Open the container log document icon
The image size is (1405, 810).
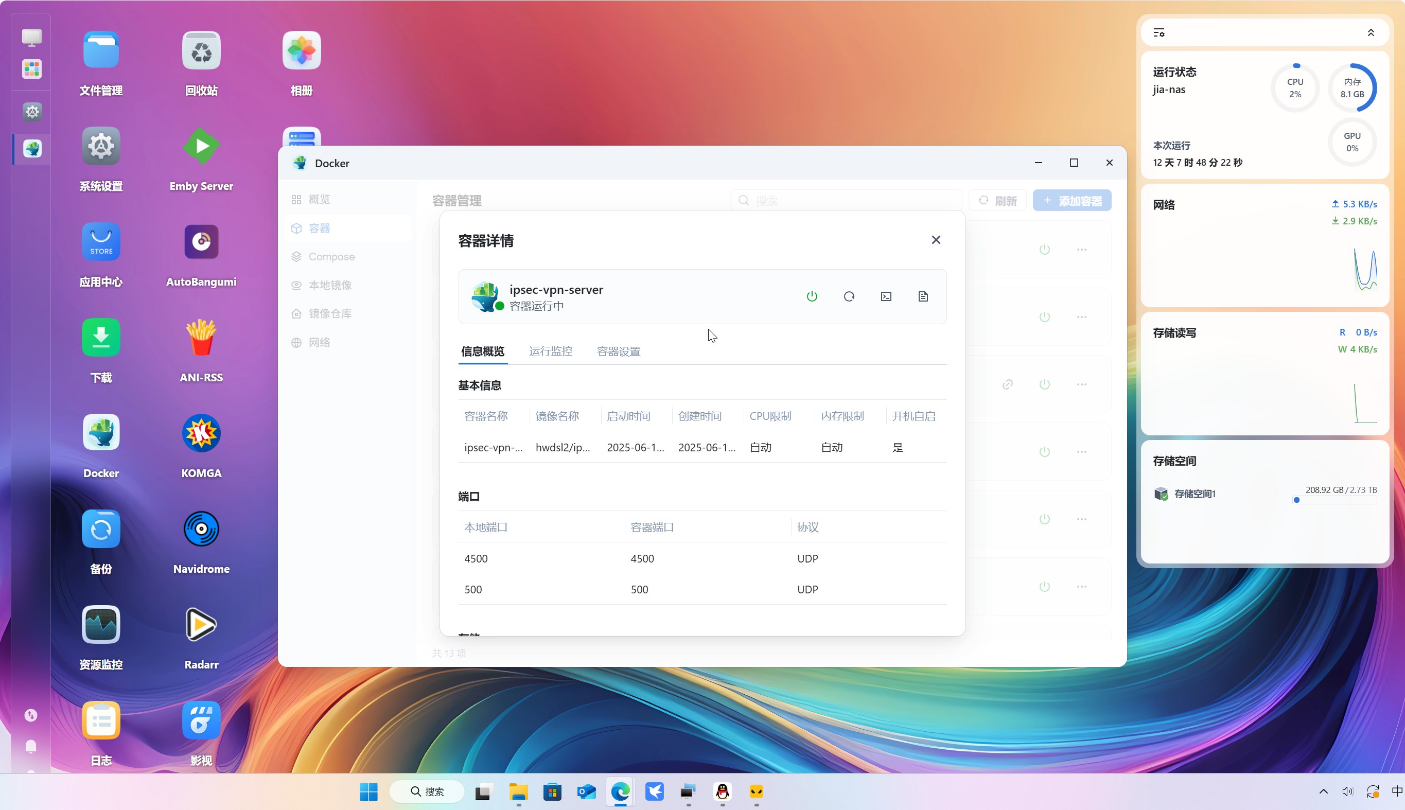[x=923, y=296]
